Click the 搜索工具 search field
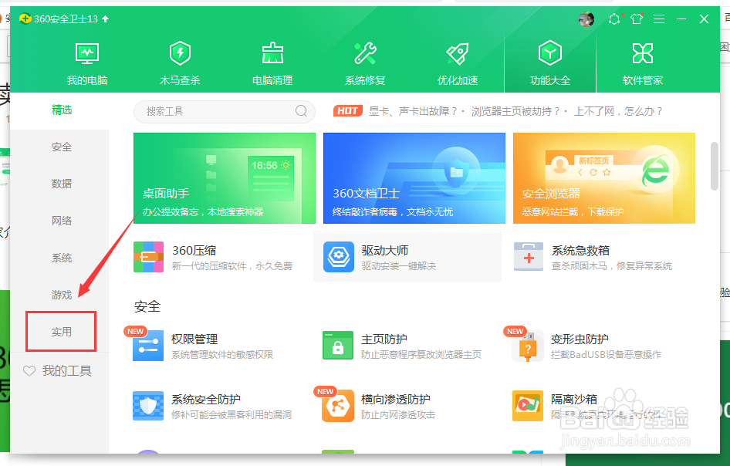The width and height of the screenshot is (730, 466). pos(225,111)
